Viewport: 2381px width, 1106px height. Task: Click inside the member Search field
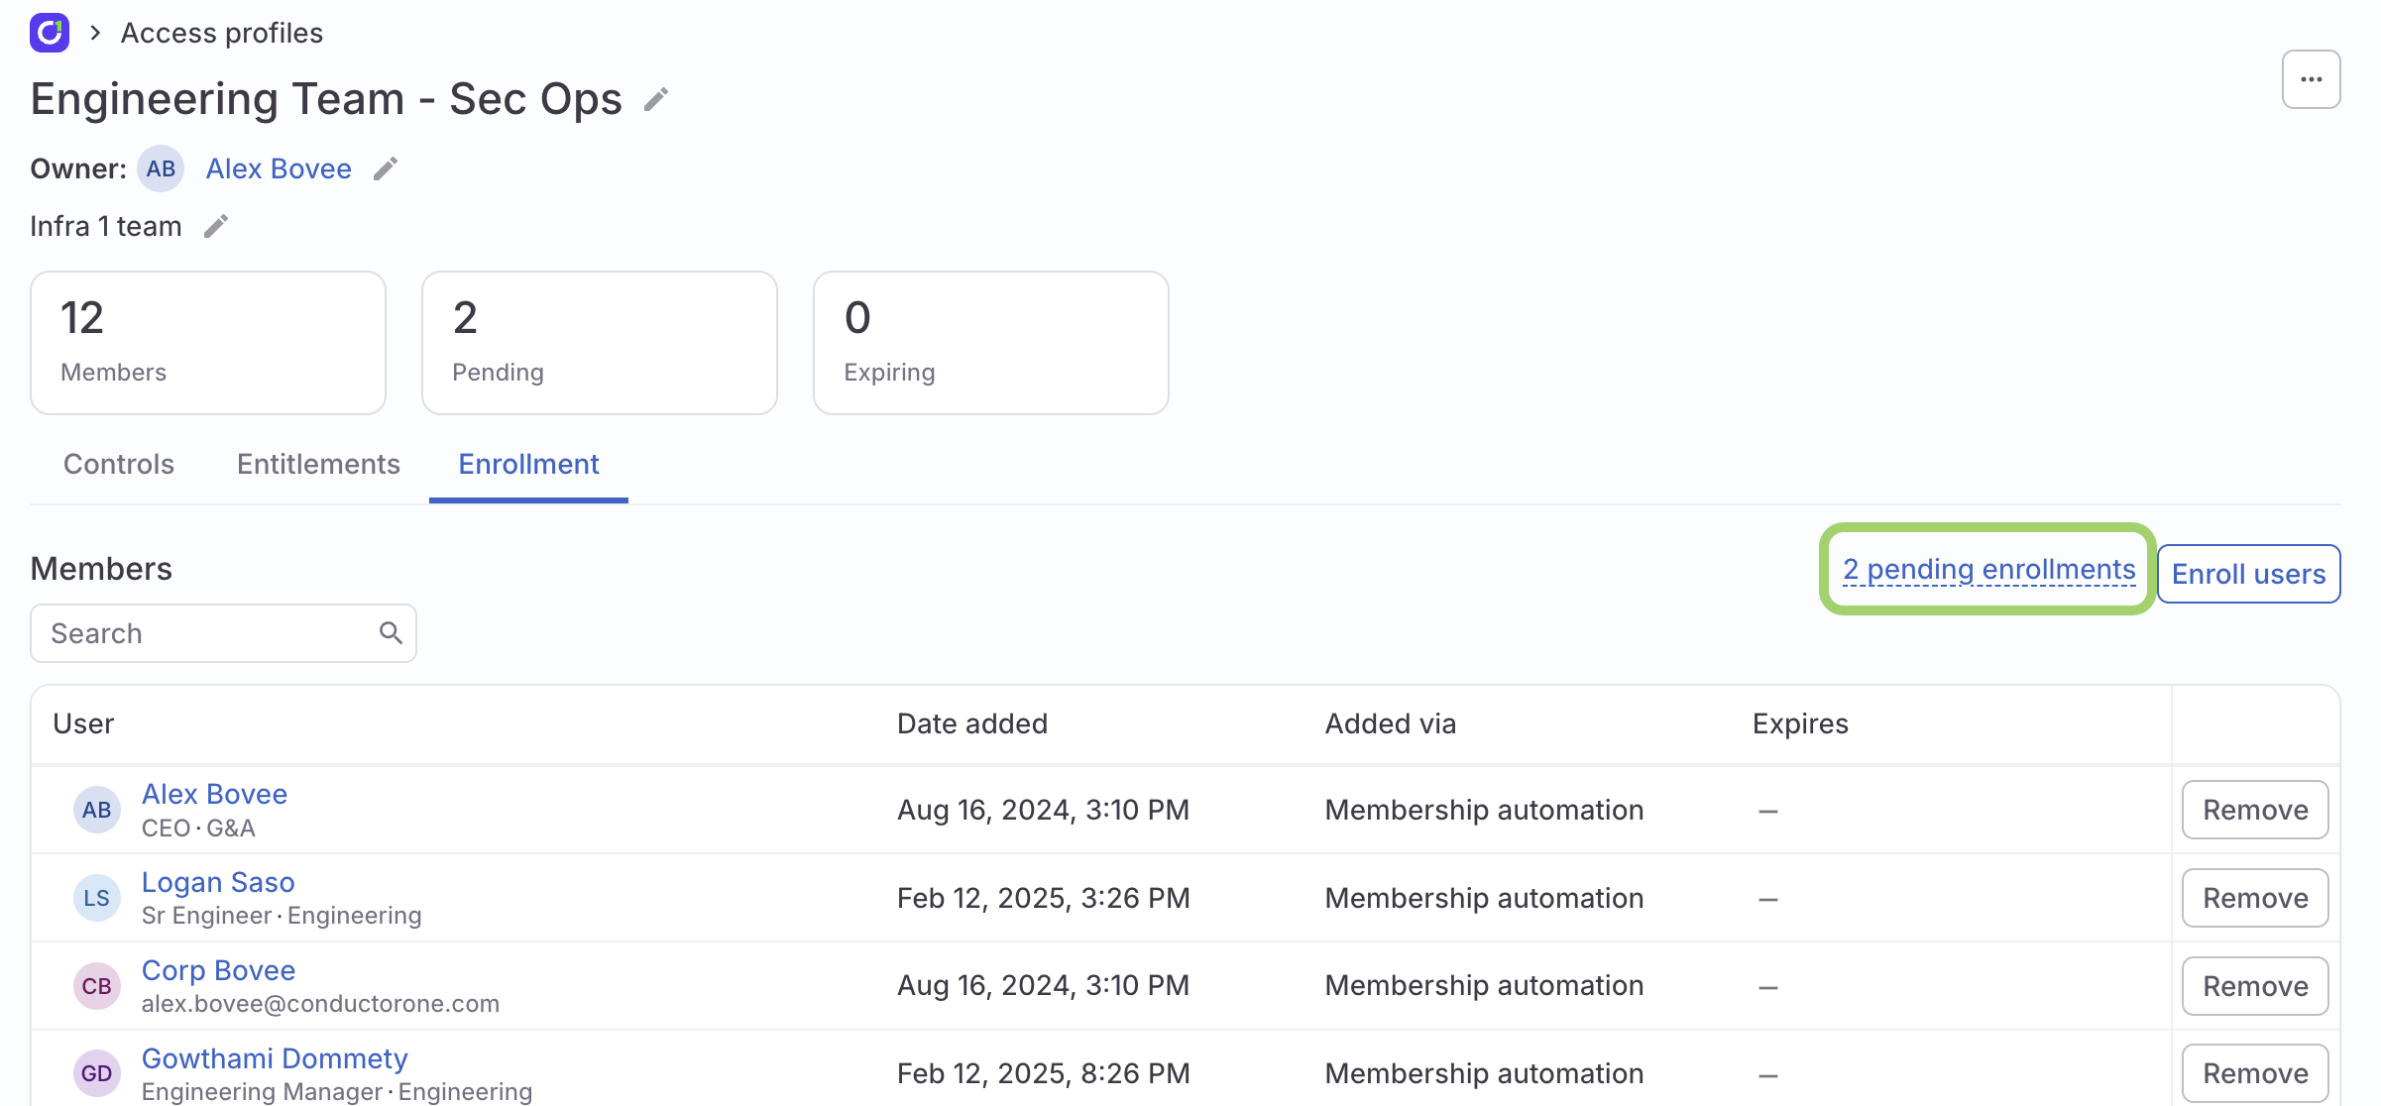[x=198, y=632]
